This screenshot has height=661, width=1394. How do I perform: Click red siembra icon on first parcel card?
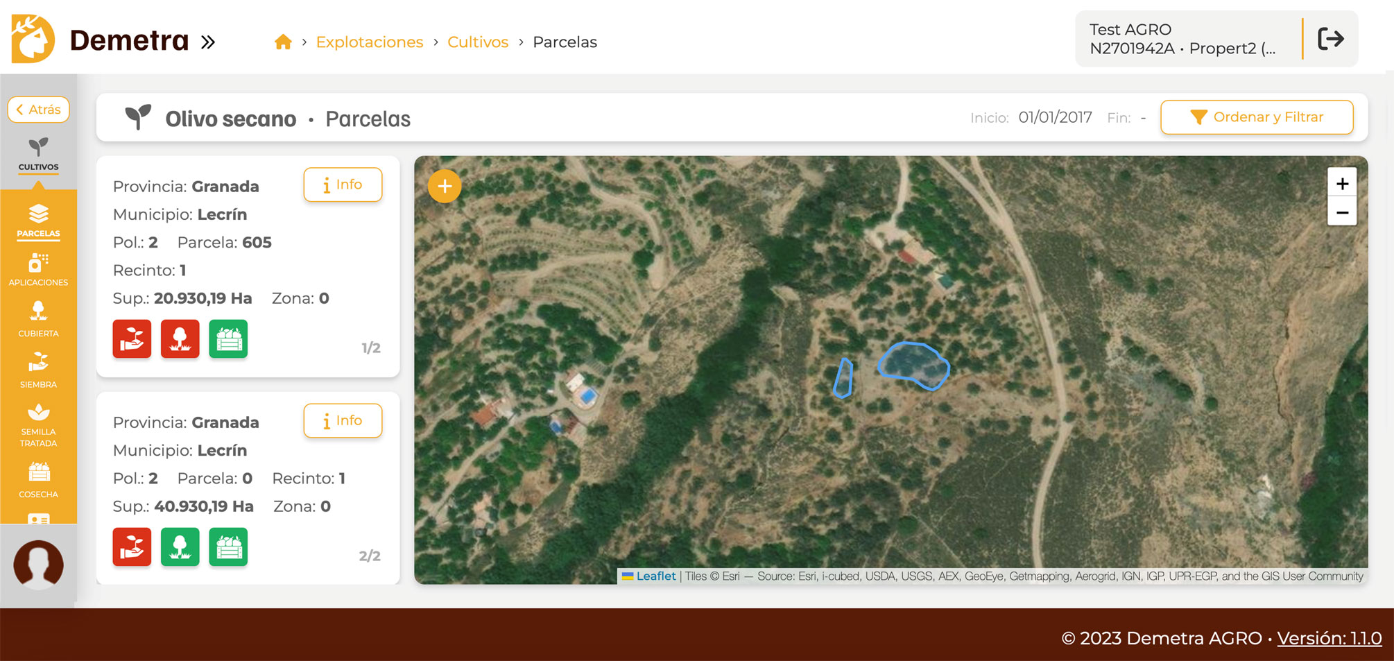[132, 339]
